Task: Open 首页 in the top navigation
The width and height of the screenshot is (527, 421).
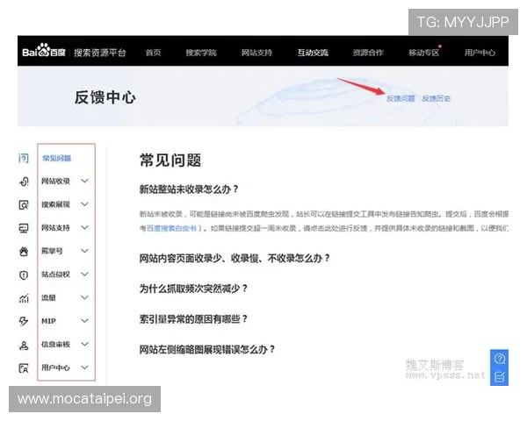Action: (x=153, y=53)
